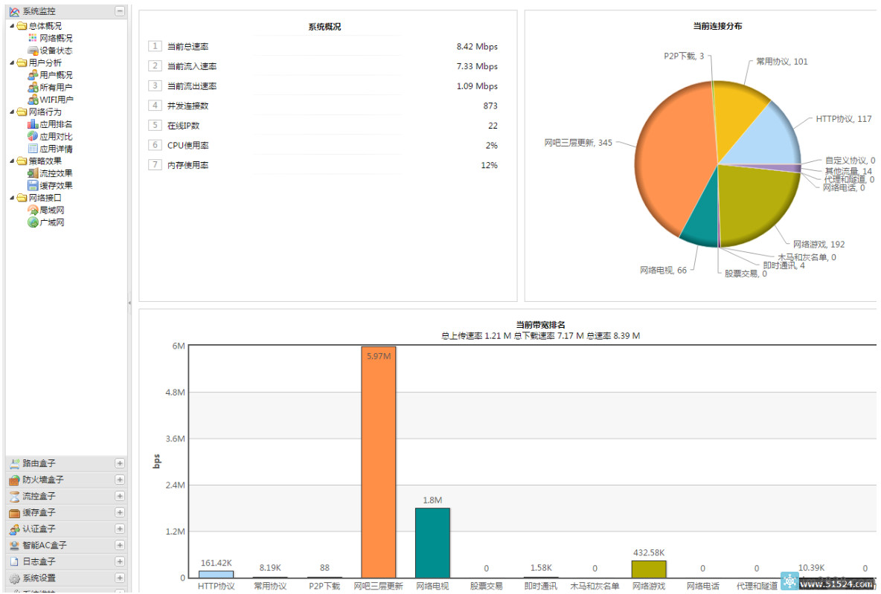Select the WIFI用户 tree item
Image resolution: width=881 pixels, height=594 pixels.
pos(57,100)
